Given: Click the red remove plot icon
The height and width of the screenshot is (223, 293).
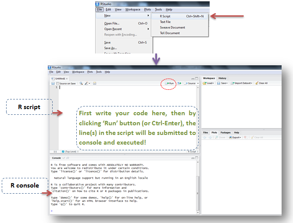Looking at the screenshot, I should pos(245,137).
